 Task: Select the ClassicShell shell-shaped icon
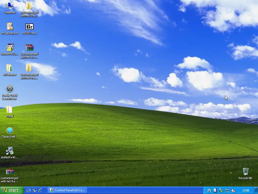click(x=10, y=130)
